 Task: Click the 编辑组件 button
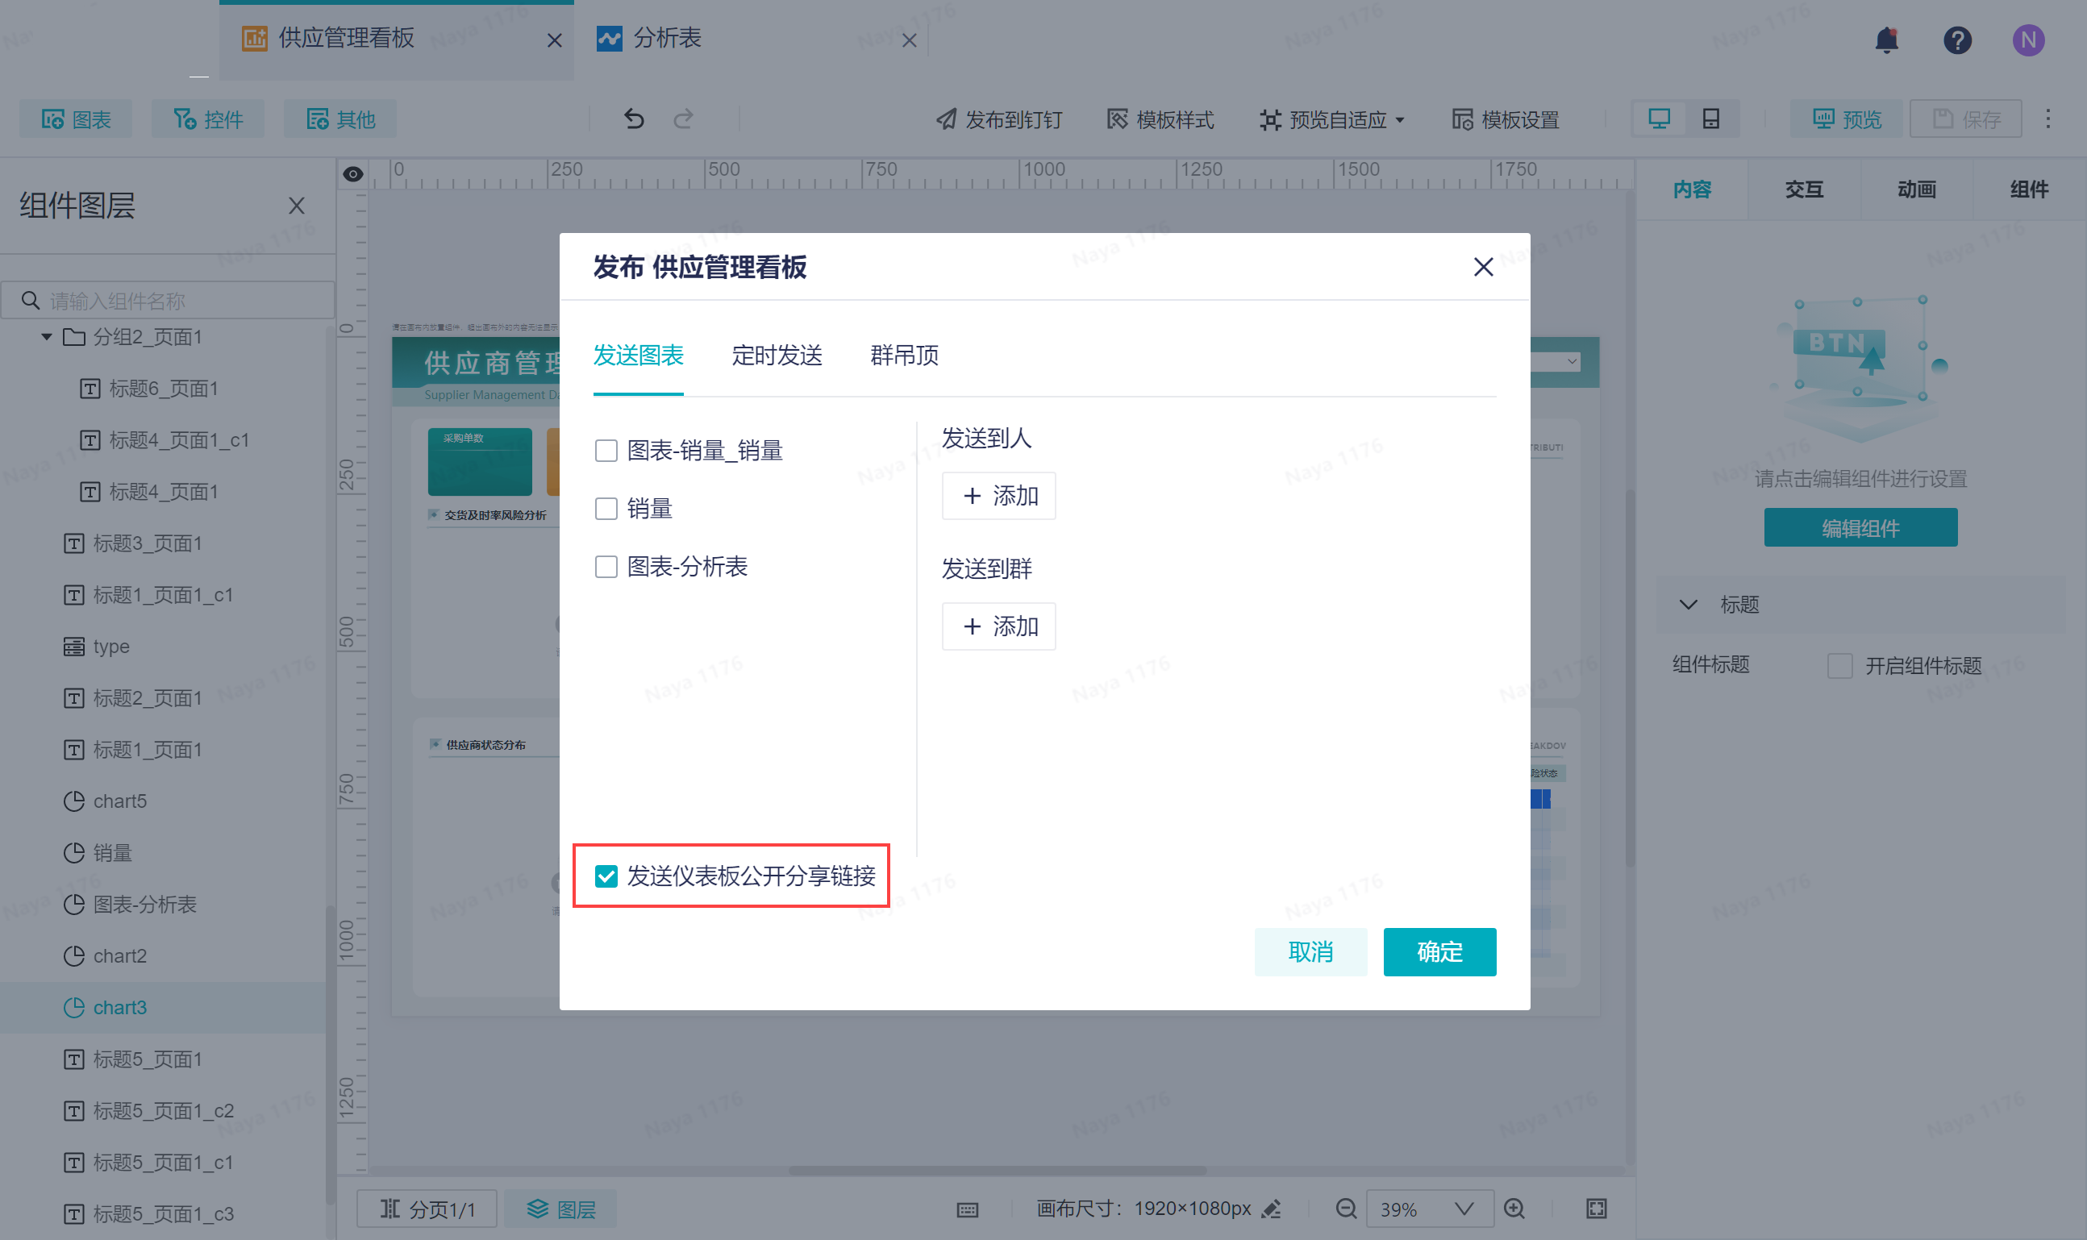1860,528
